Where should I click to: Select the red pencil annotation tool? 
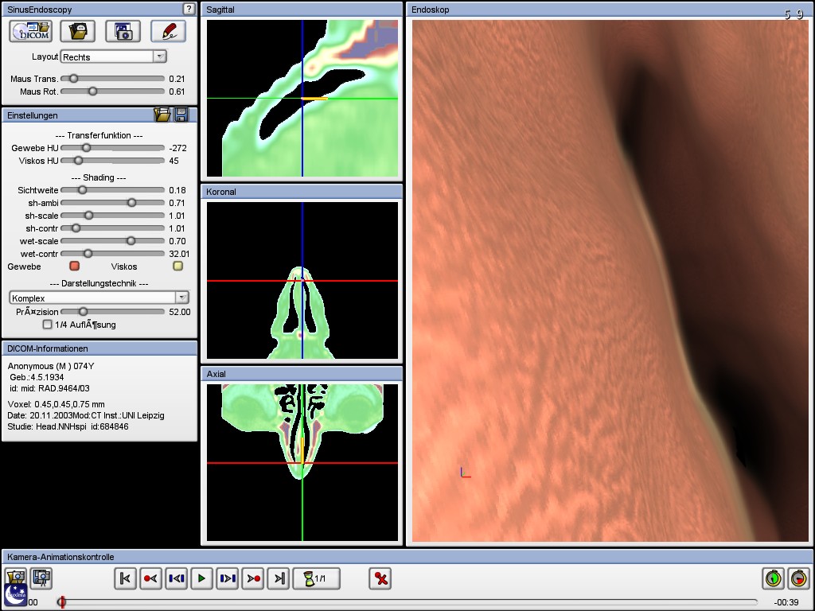point(168,32)
